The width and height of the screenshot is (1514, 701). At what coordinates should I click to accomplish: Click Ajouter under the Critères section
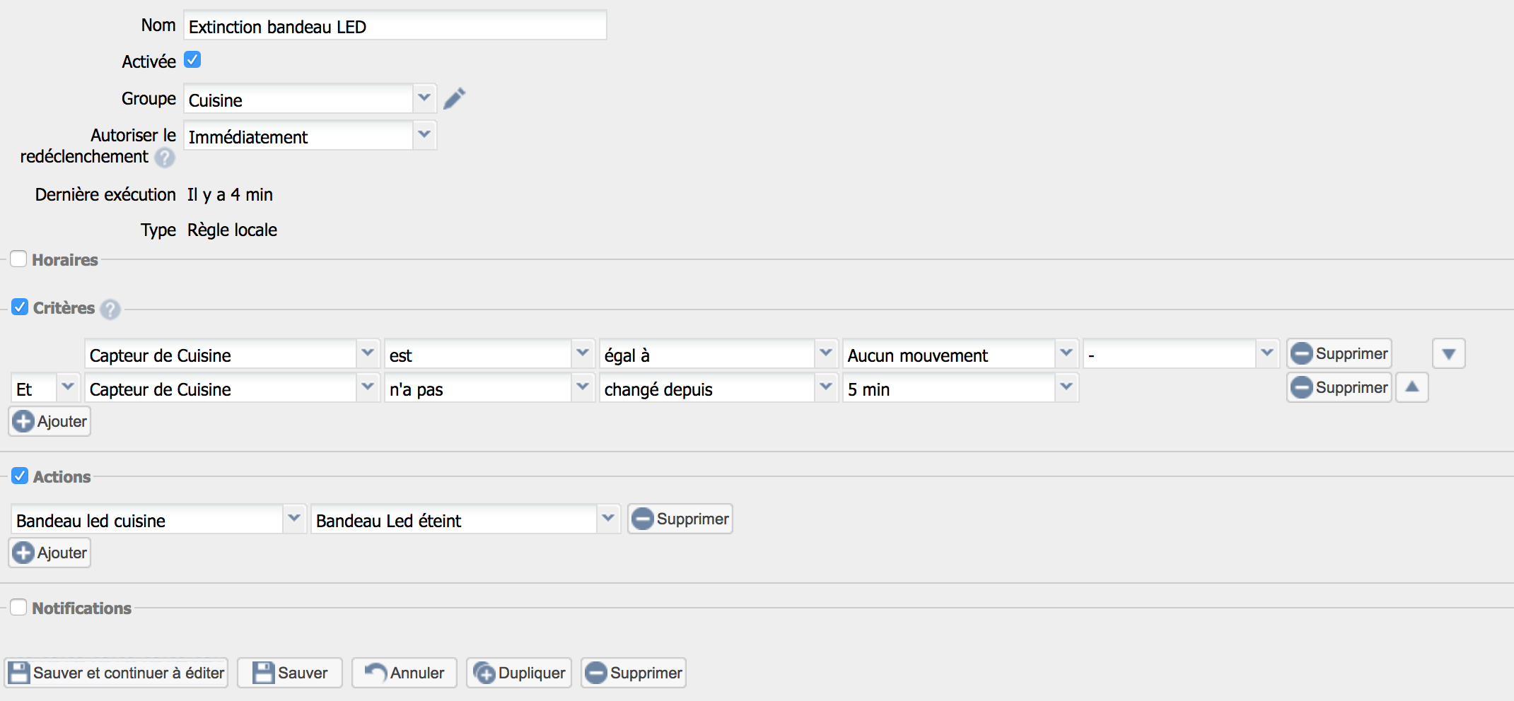[x=50, y=421]
